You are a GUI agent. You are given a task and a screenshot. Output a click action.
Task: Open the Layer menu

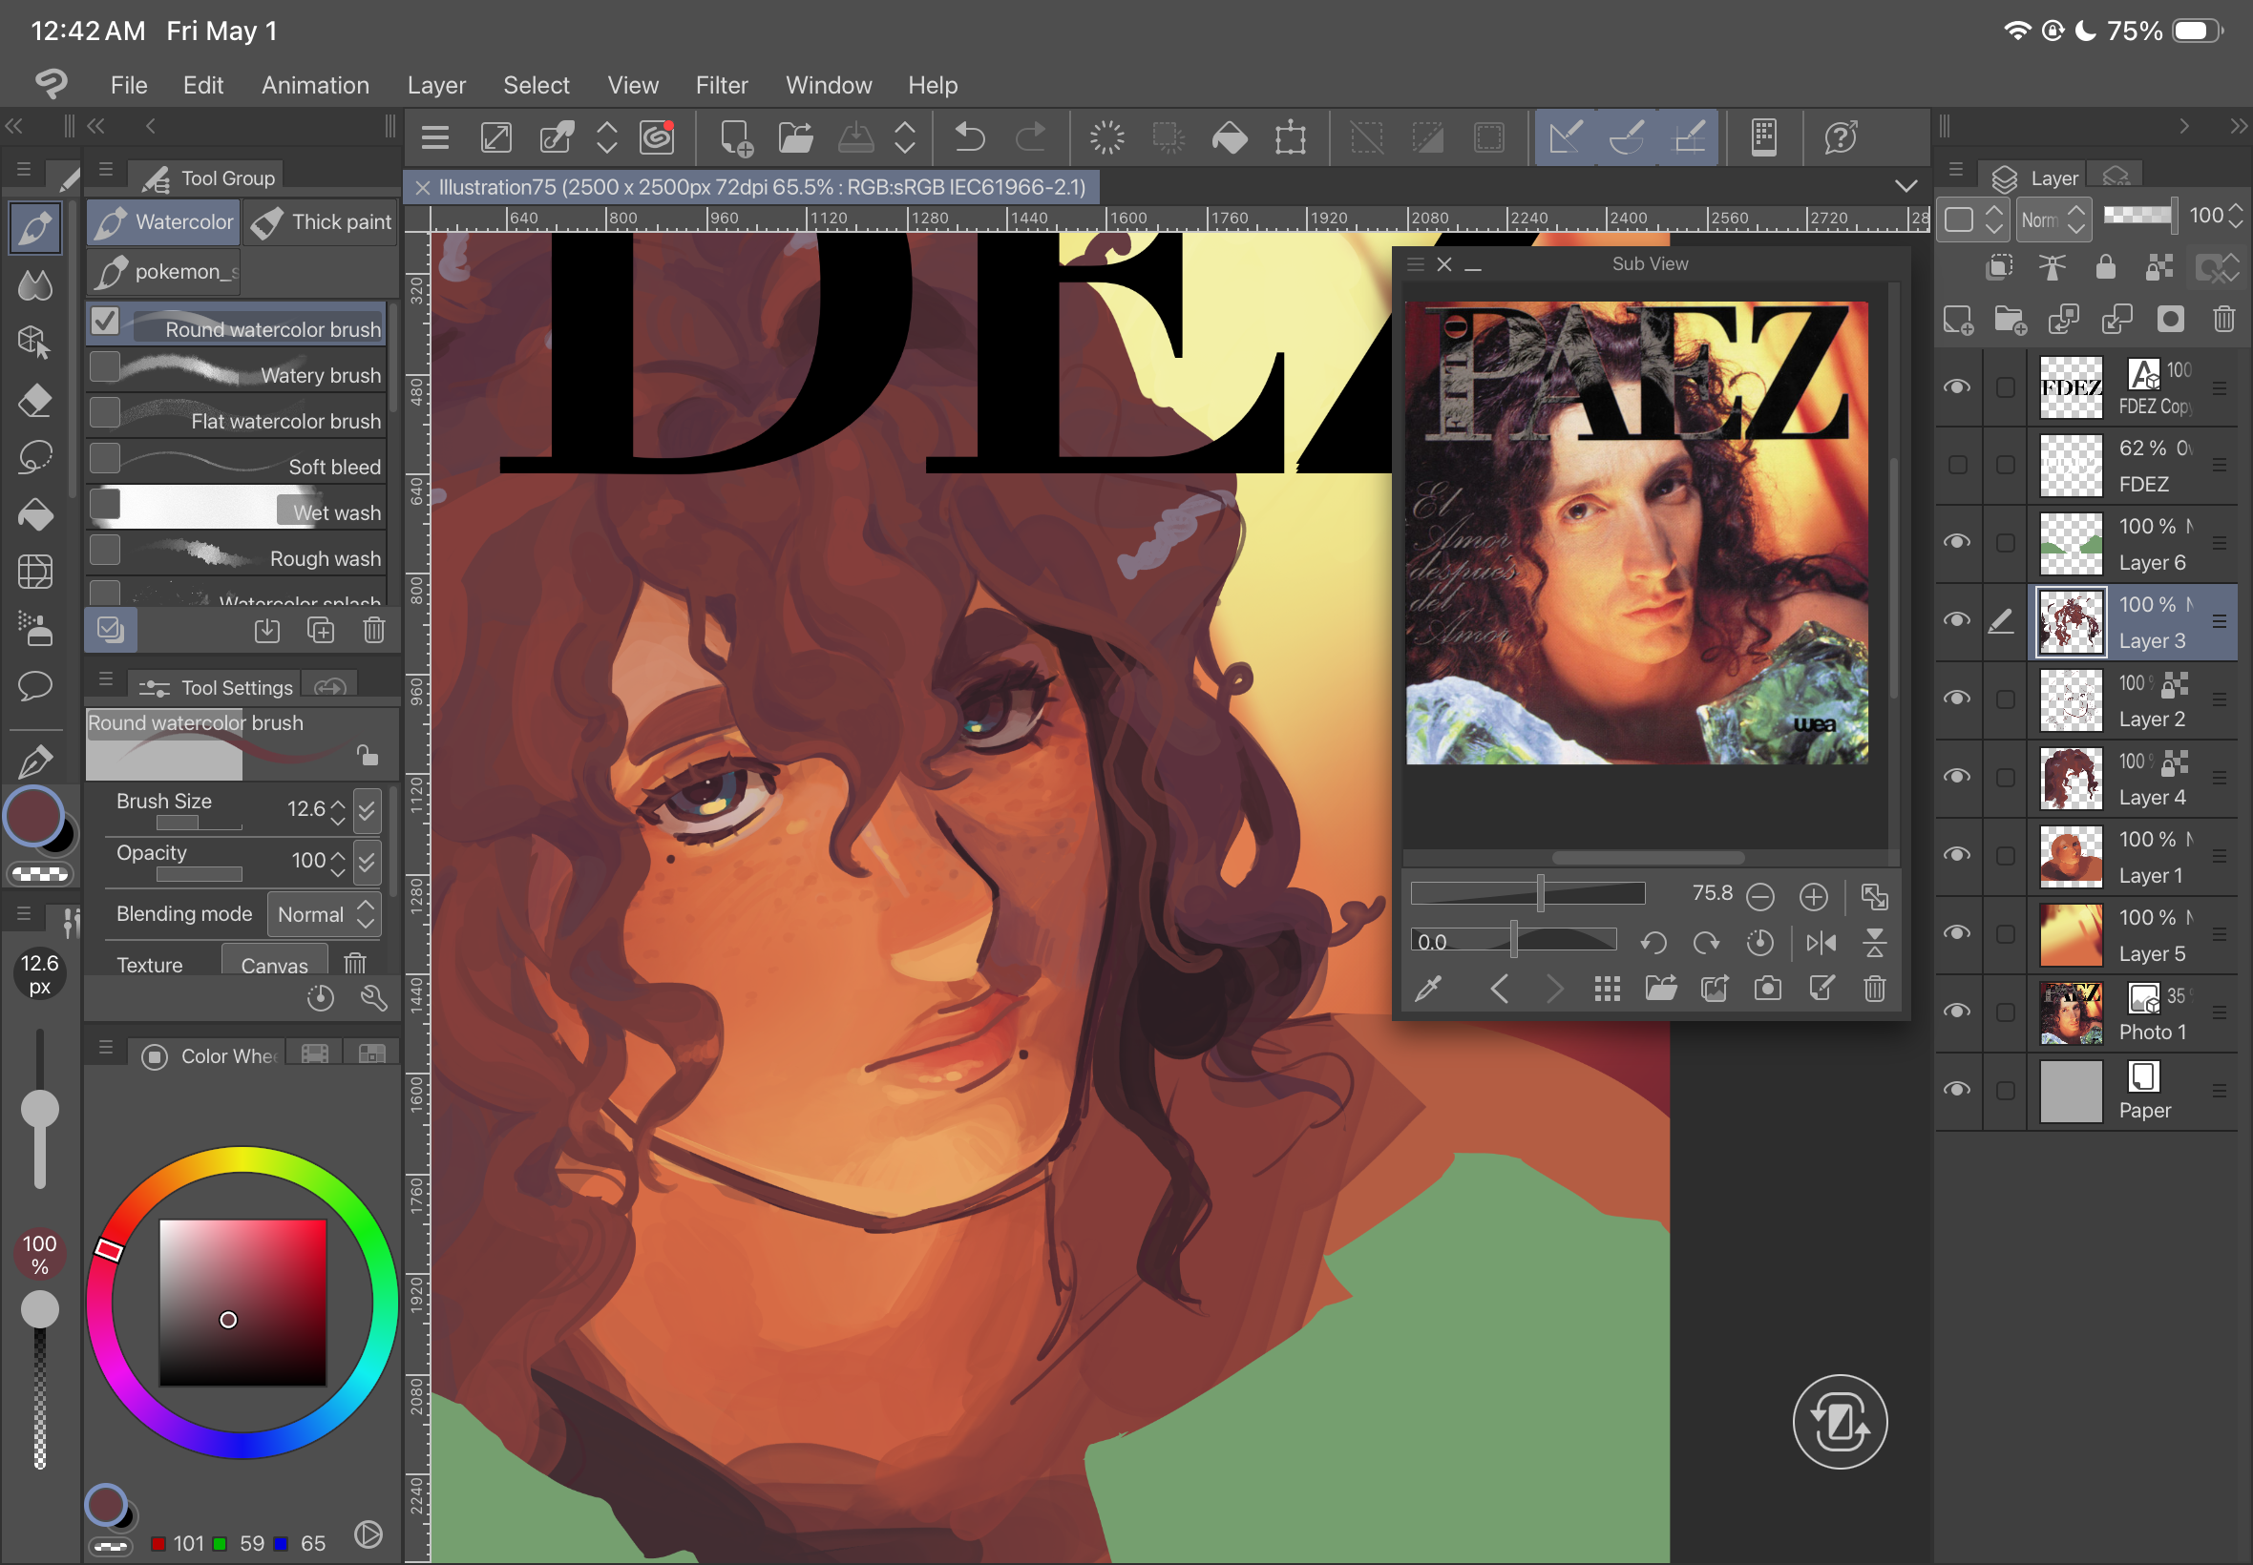click(x=436, y=85)
